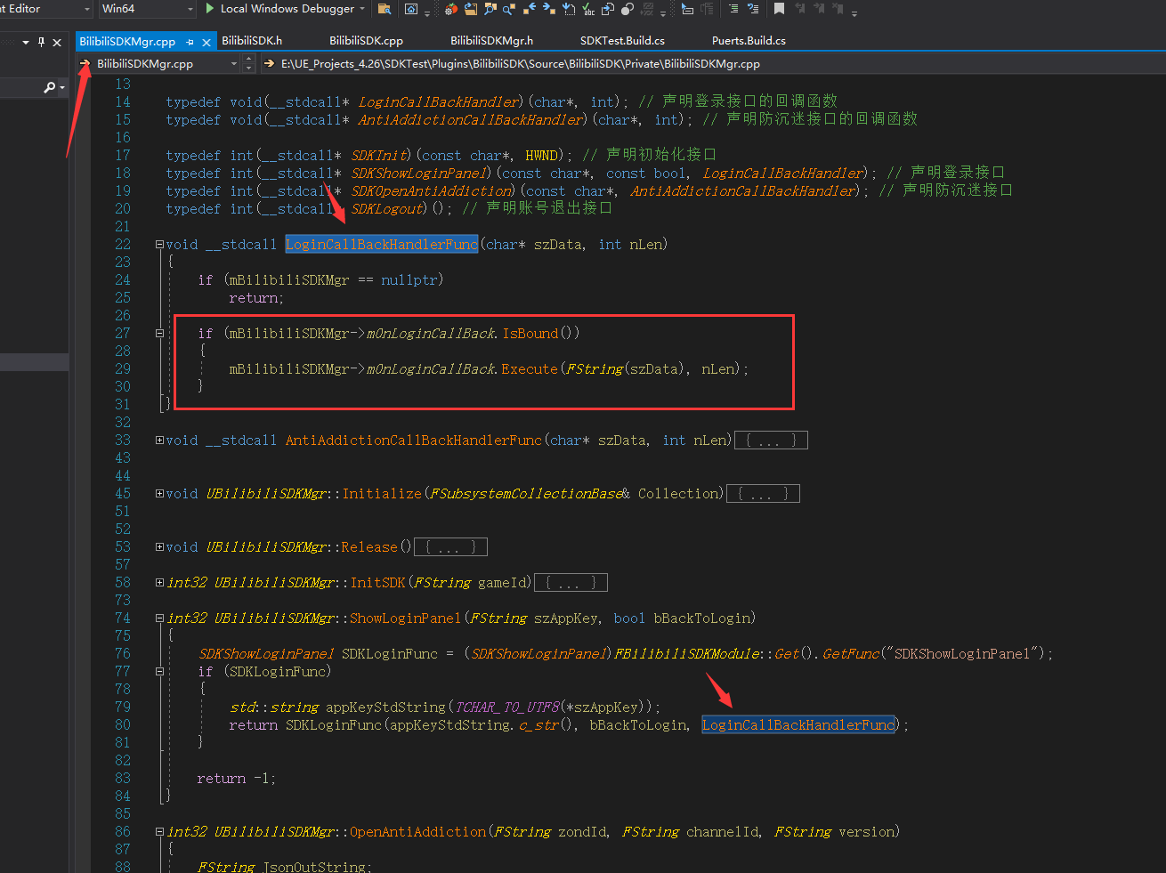1166x873 pixels.
Task: Click the Navigate Backward blue arrow icon
Action: point(532,11)
